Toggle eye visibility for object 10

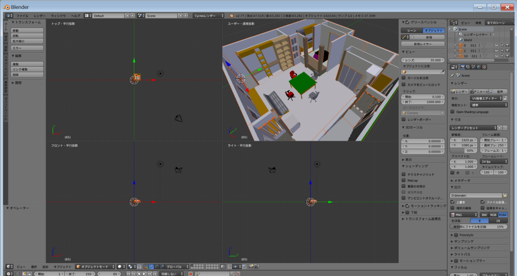tap(497, 56)
